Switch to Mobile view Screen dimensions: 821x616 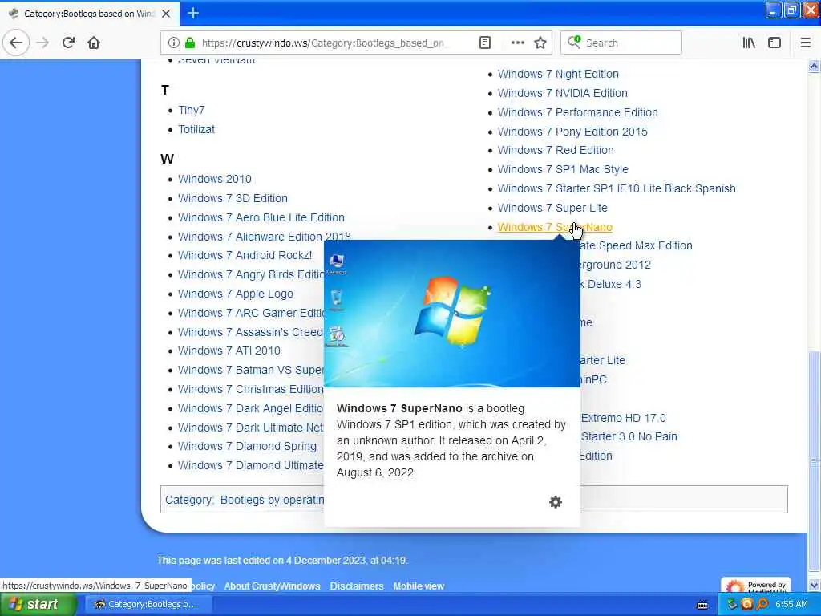coord(419,586)
